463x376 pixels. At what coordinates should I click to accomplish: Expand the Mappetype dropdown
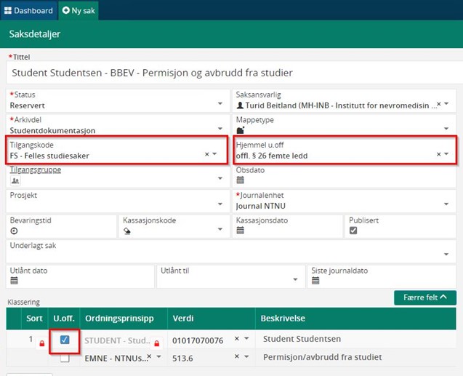pos(446,129)
